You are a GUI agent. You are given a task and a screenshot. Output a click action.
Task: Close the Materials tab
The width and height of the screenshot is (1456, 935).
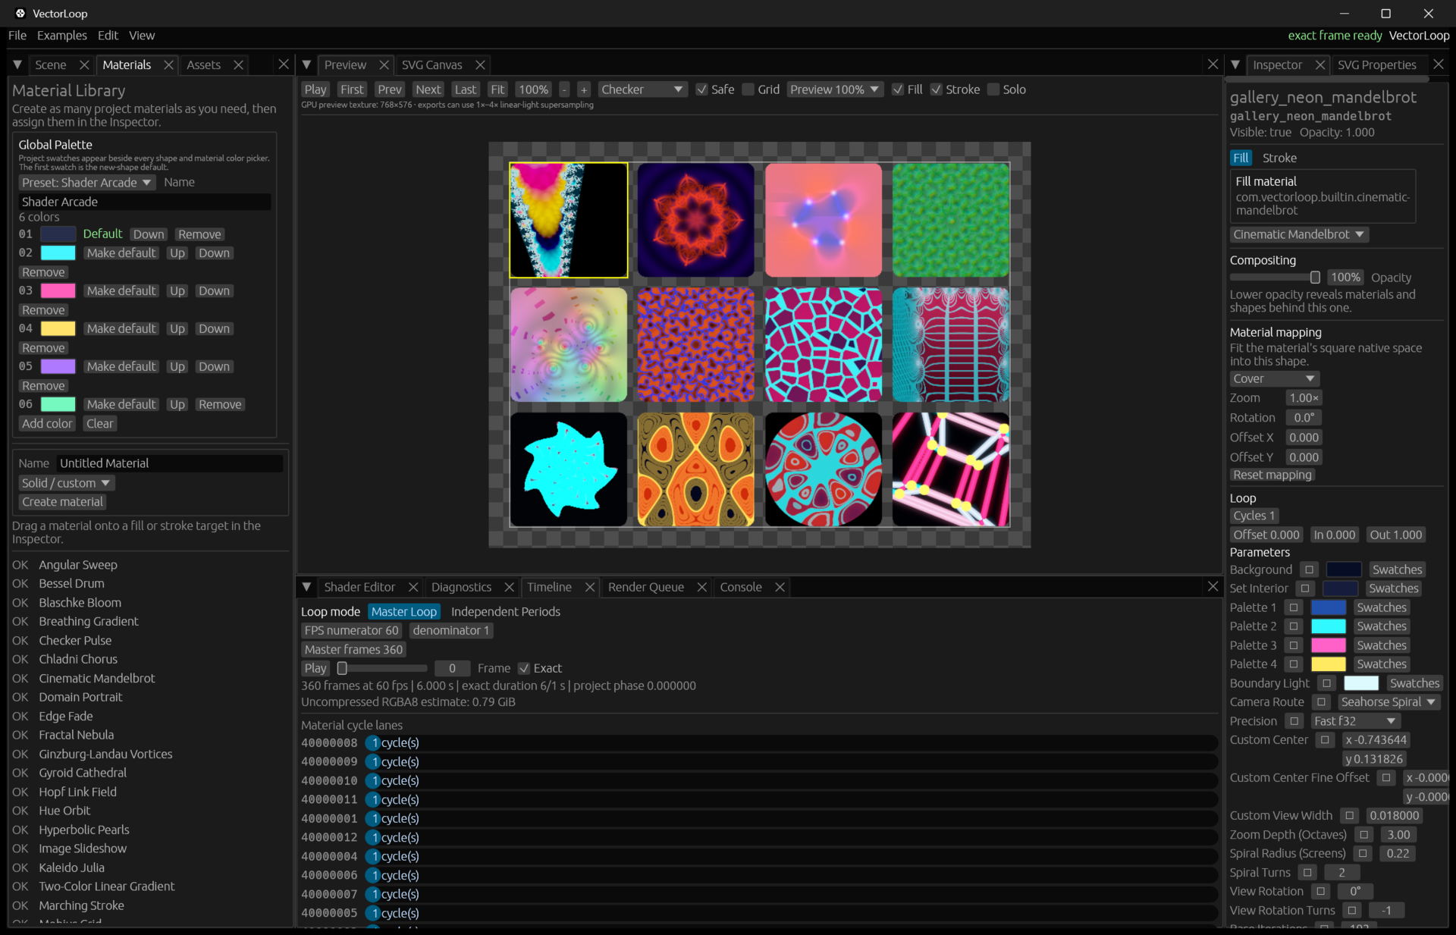[x=168, y=65]
